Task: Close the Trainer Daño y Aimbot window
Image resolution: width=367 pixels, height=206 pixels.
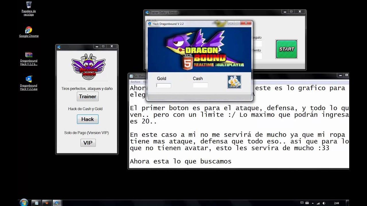Action: (300, 12)
